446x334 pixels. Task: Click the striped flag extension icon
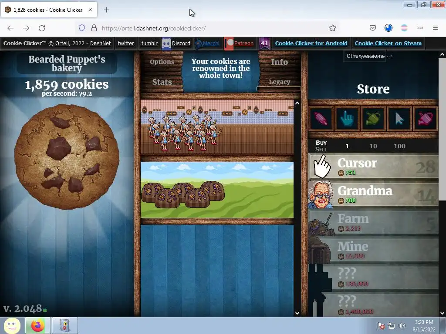click(x=404, y=28)
